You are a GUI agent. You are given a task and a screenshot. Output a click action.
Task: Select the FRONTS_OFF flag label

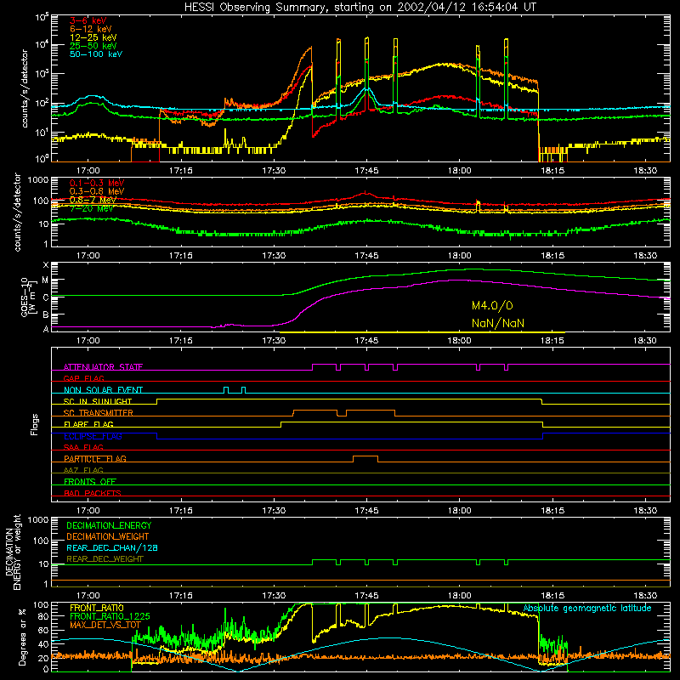(90, 482)
